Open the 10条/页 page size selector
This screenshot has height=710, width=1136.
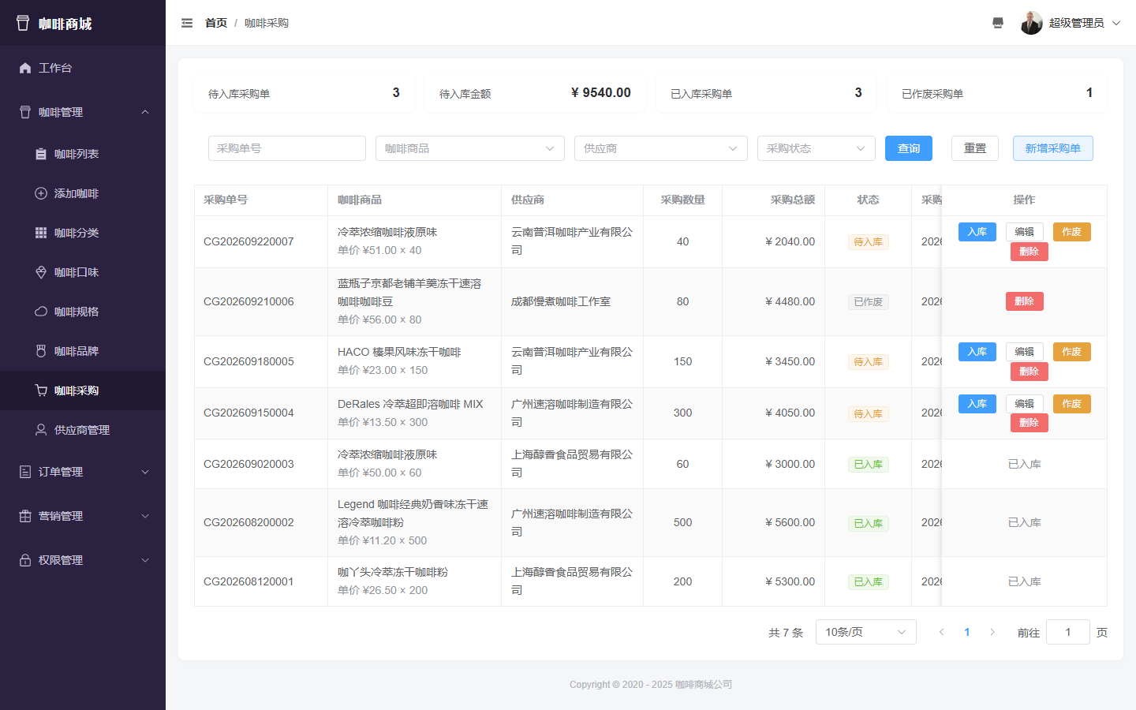pos(866,632)
